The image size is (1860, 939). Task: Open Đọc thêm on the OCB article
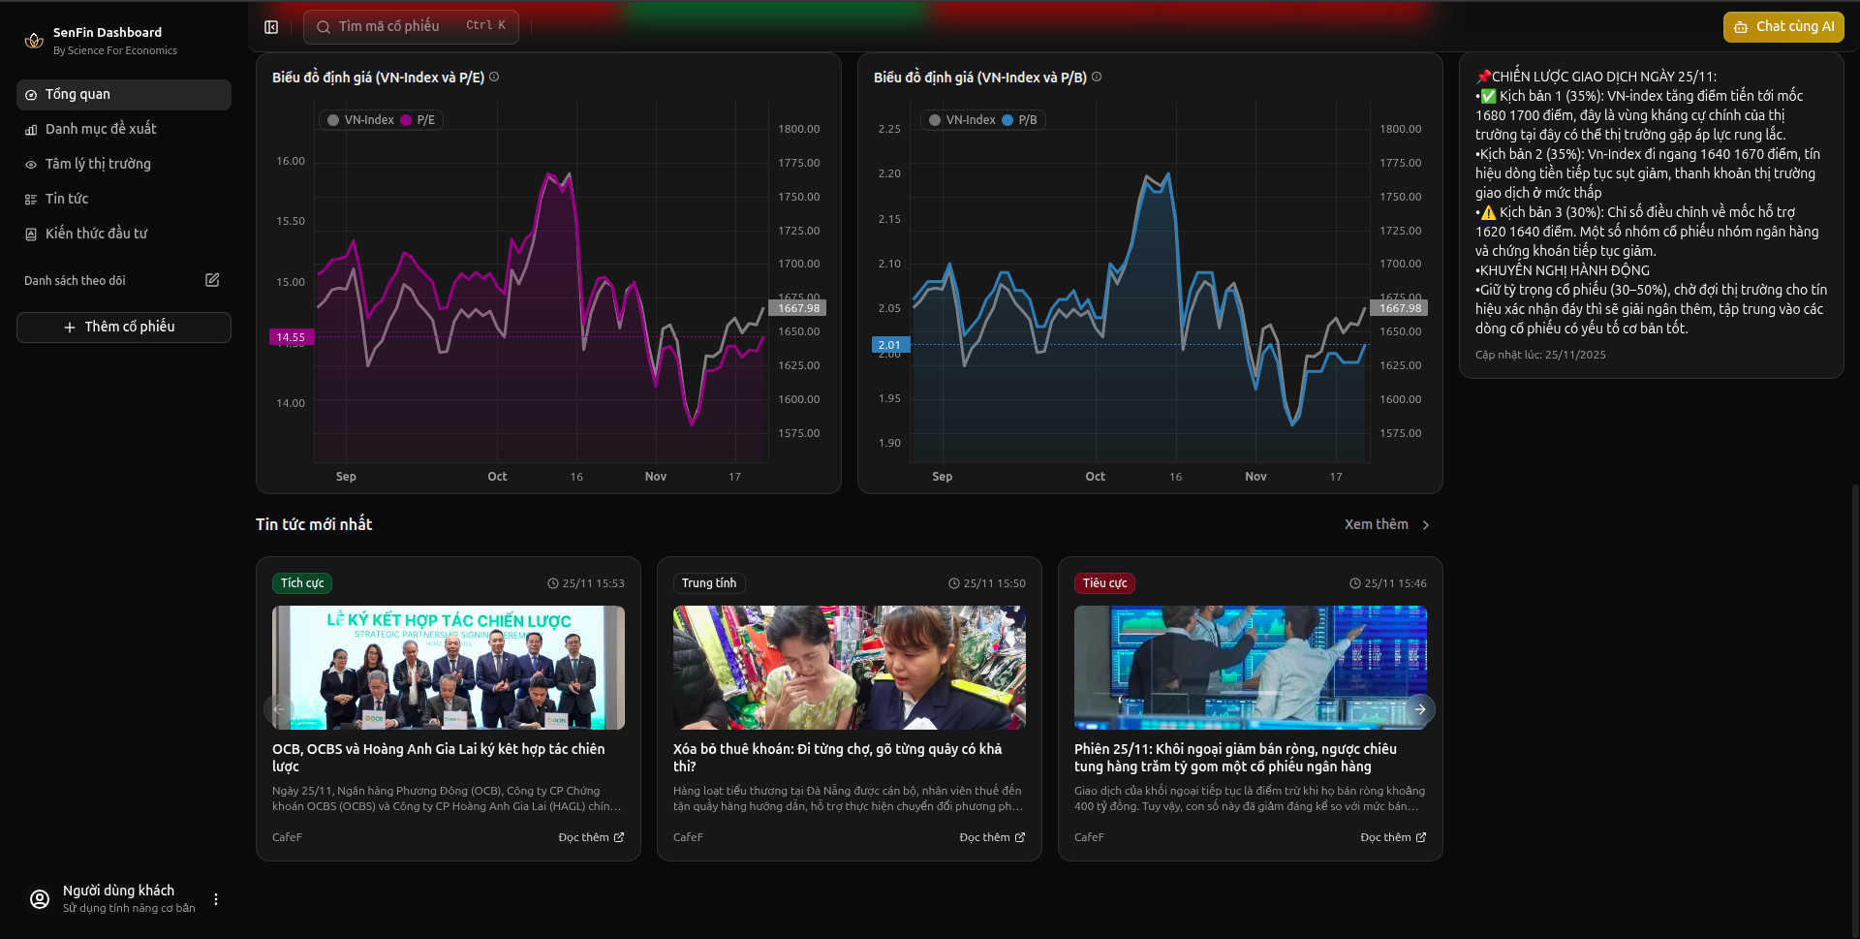(590, 837)
